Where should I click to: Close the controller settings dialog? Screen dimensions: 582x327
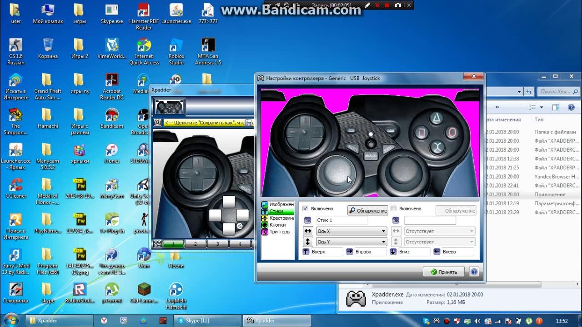[474, 76]
